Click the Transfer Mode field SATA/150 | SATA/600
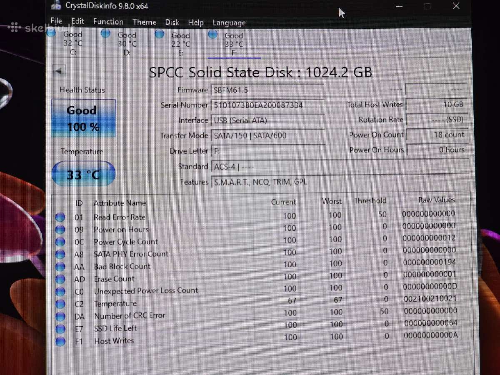The image size is (500, 375). coord(267,135)
